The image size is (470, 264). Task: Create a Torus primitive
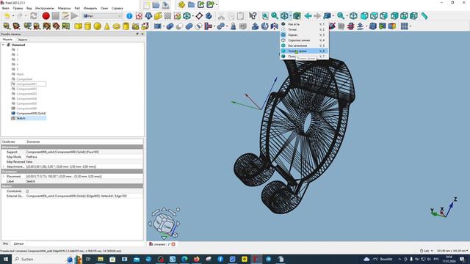tap(116, 26)
